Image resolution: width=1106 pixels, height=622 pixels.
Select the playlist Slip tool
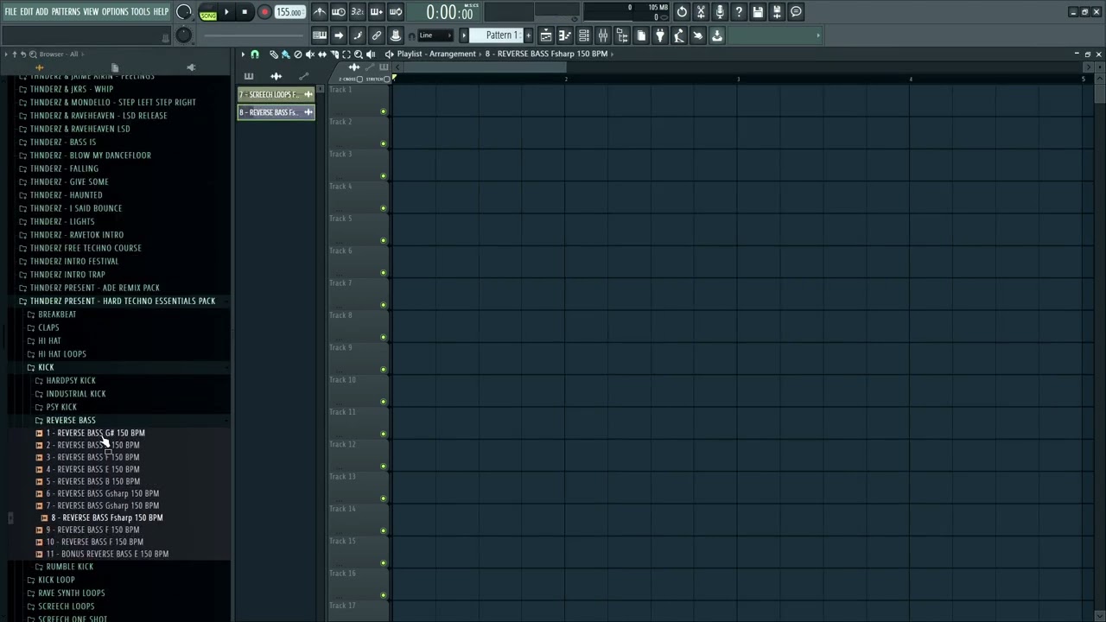click(x=322, y=54)
